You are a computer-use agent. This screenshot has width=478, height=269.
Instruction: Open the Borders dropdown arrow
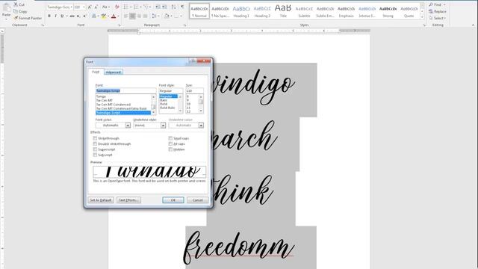click(181, 16)
